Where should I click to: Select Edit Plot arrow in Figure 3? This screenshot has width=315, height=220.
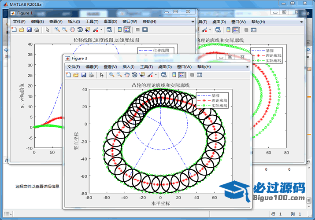click(x=102, y=75)
